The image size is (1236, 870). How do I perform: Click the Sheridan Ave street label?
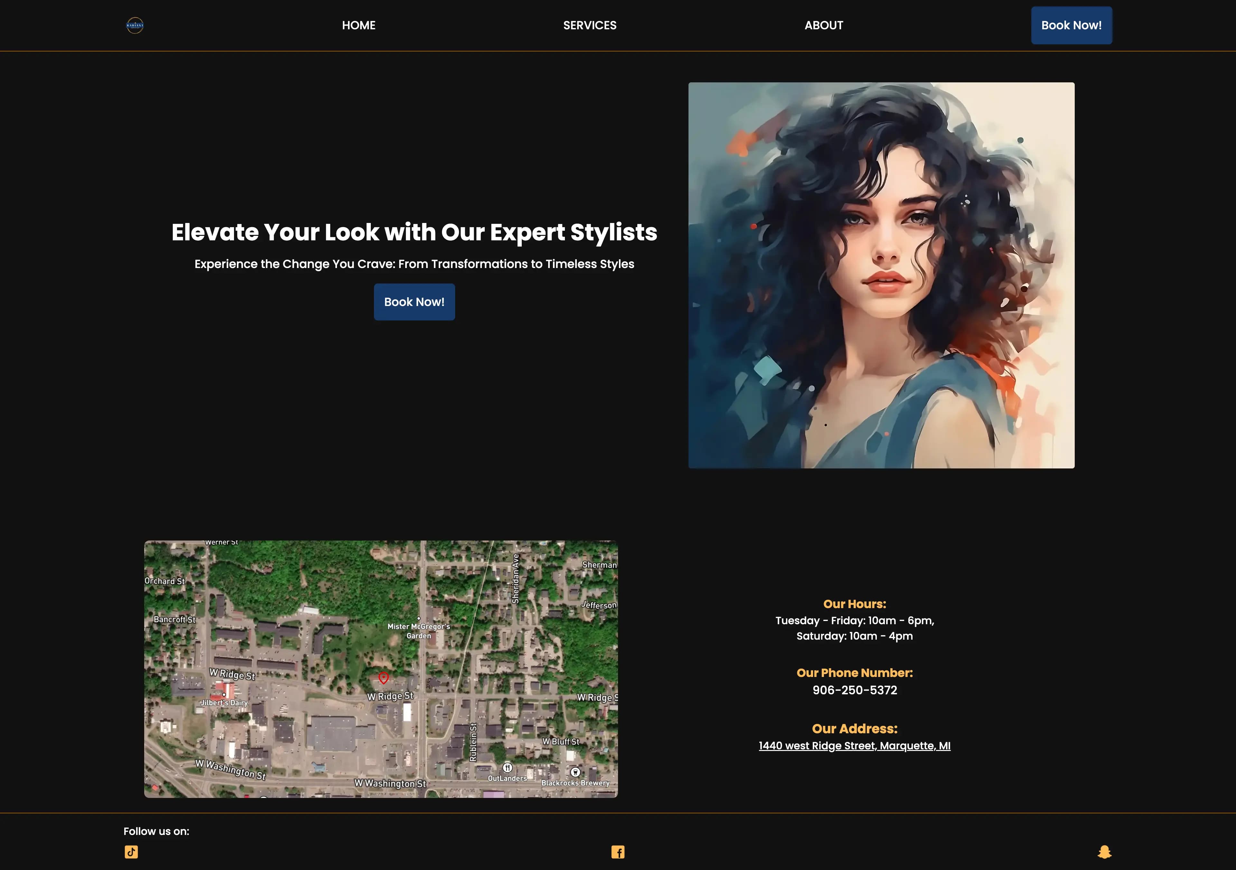(515, 578)
